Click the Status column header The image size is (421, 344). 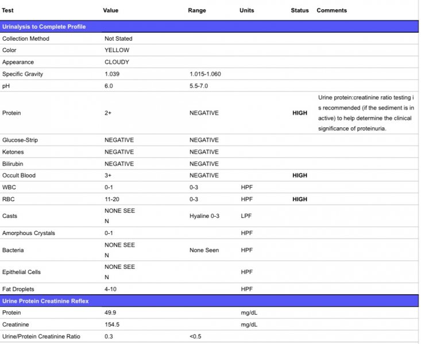tap(299, 10)
